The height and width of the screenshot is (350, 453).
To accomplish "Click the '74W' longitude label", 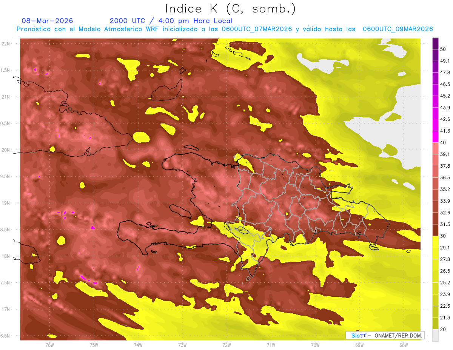I will click(x=138, y=345).
